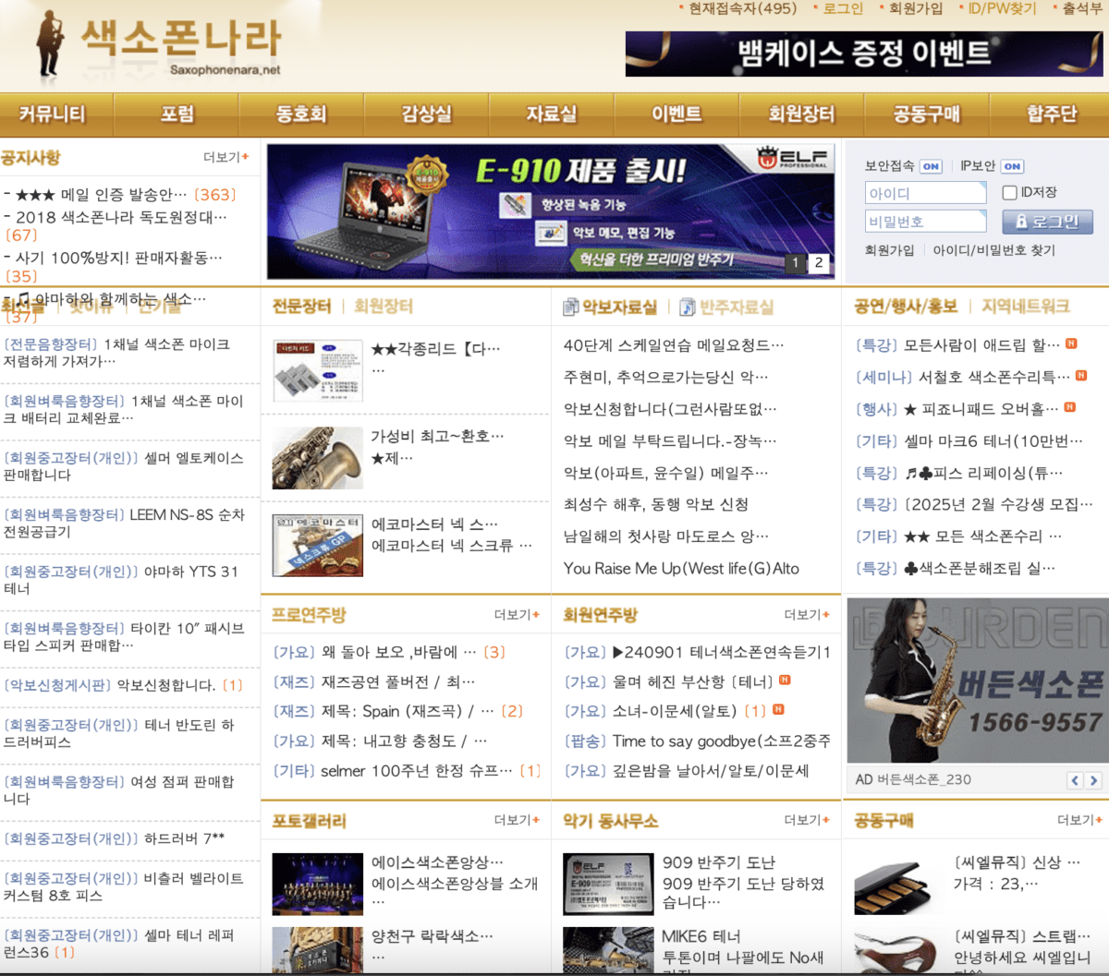Switch to 전문장터 tab
The width and height of the screenshot is (1109, 976).
coord(301,307)
